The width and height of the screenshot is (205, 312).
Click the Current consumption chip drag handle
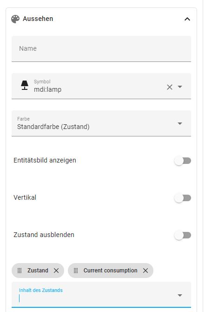pos(76,271)
